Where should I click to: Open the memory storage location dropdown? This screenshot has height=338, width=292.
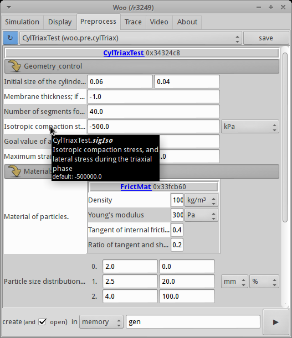(101, 322)
